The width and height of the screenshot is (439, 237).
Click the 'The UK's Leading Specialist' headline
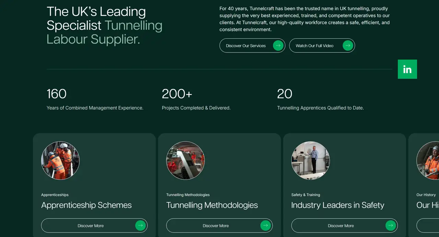click(104, 25)
